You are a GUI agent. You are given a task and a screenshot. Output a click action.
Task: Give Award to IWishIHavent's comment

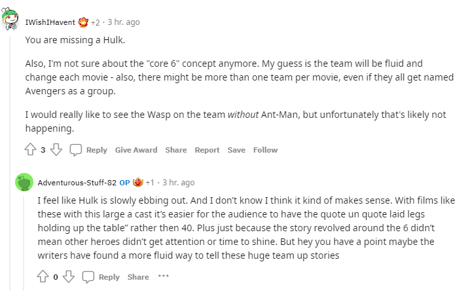[x=136, y=150]
